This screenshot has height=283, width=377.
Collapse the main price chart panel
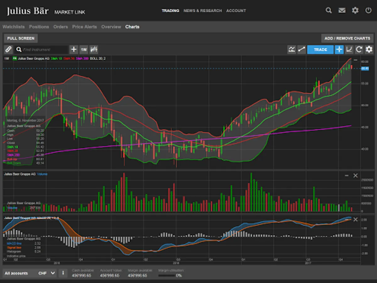pyautogui.click(x=356, y=60)
